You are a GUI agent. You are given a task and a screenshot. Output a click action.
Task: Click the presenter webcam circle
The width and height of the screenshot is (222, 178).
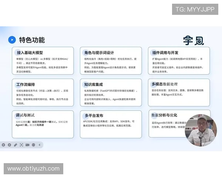(x=201, y=130)
